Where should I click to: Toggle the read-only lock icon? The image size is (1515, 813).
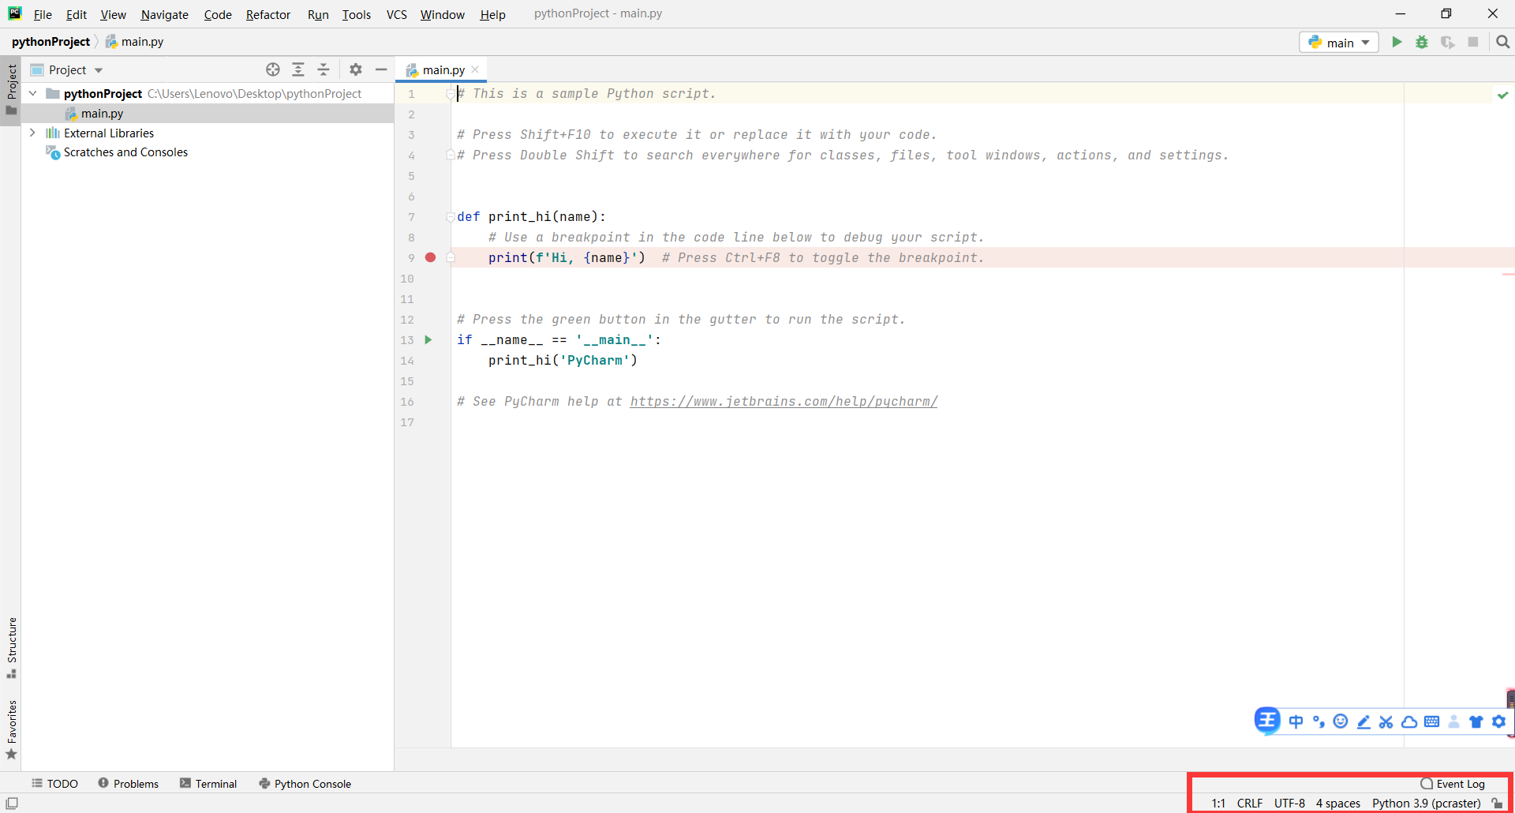click(1497, 803)
